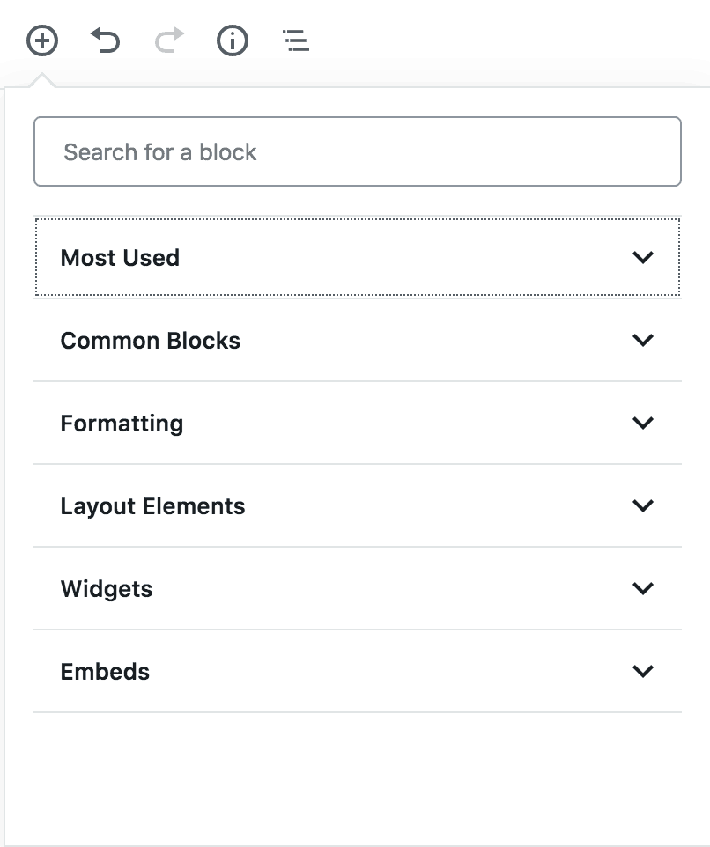This screenshot has width=710, height=847.
Task: Click the Redo arrow icon
Action: coord(169,41)
